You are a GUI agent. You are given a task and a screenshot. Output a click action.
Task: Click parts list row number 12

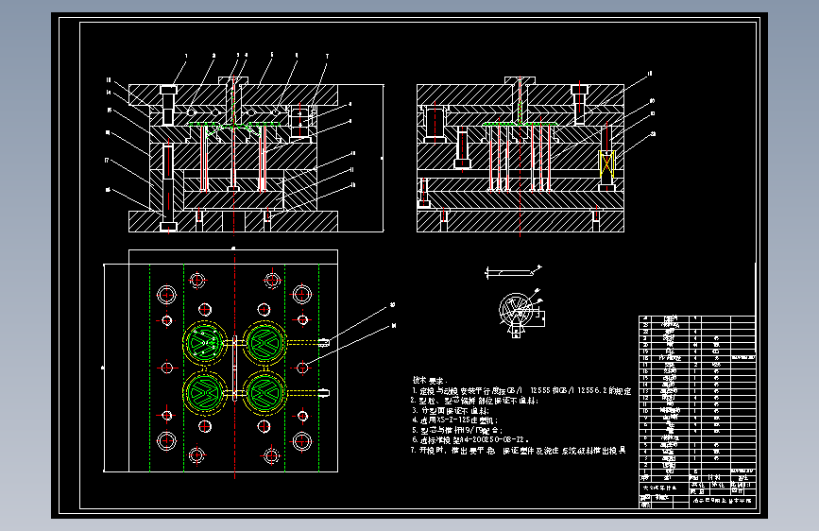(x=697, y=398)
